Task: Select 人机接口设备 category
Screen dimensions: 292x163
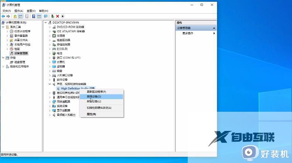Action: click(x=65, y=75)
